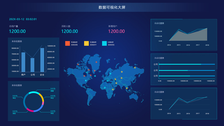The image size is (224, 126).
Task: Click 0.00 on the horizontal bar chart axis
Action: [160, 81]
